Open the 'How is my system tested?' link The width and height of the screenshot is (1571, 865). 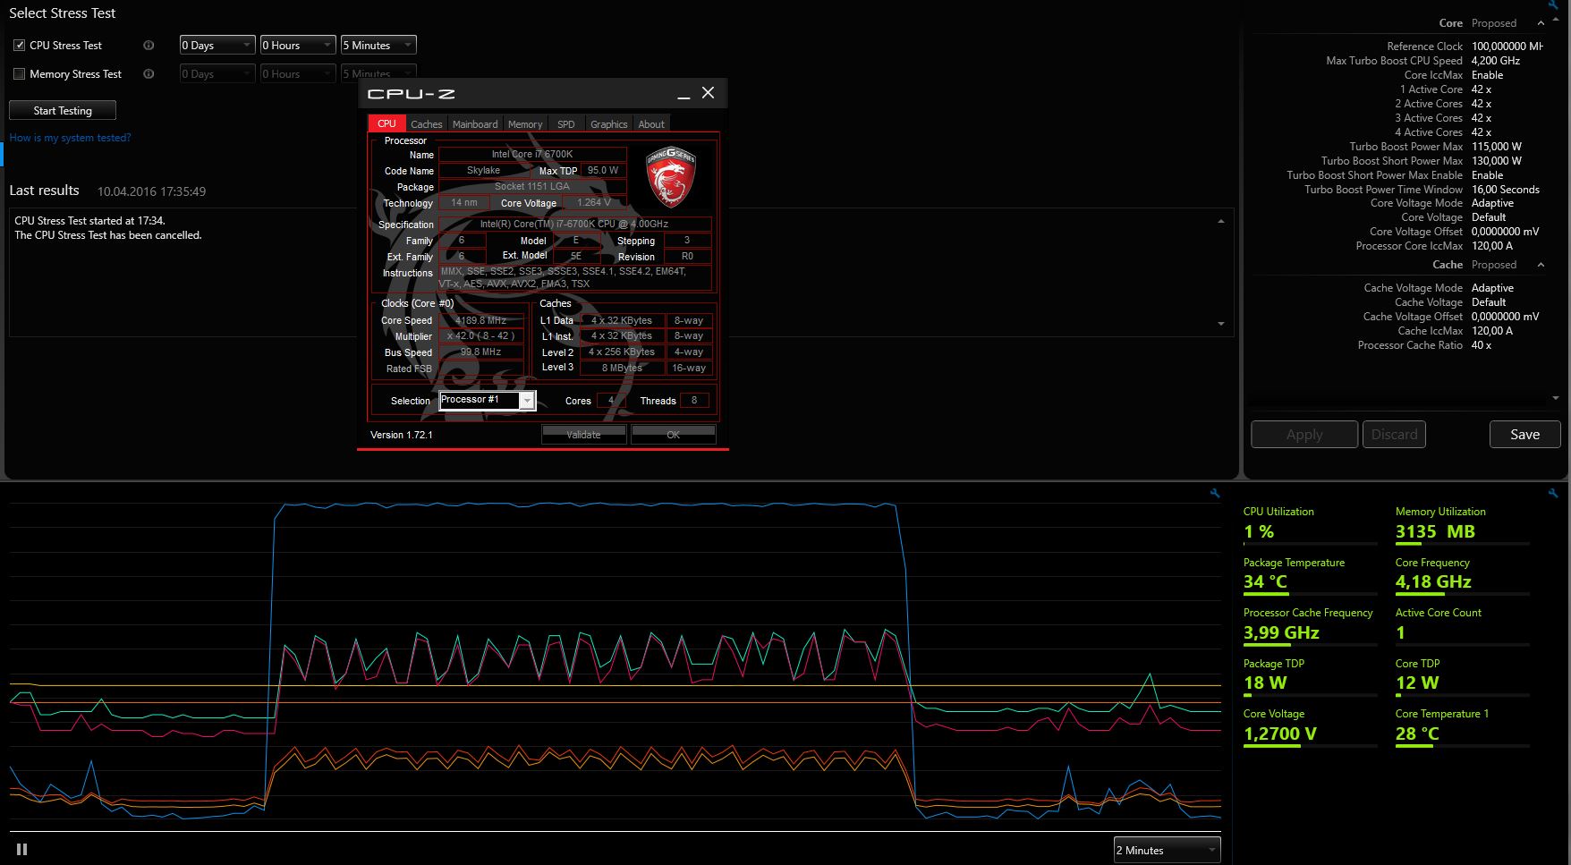[70, 138]
